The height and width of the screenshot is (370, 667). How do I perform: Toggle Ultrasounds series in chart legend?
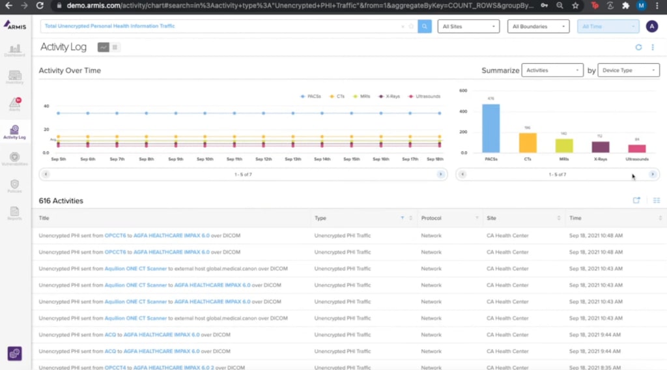click(x=425, y=96)
